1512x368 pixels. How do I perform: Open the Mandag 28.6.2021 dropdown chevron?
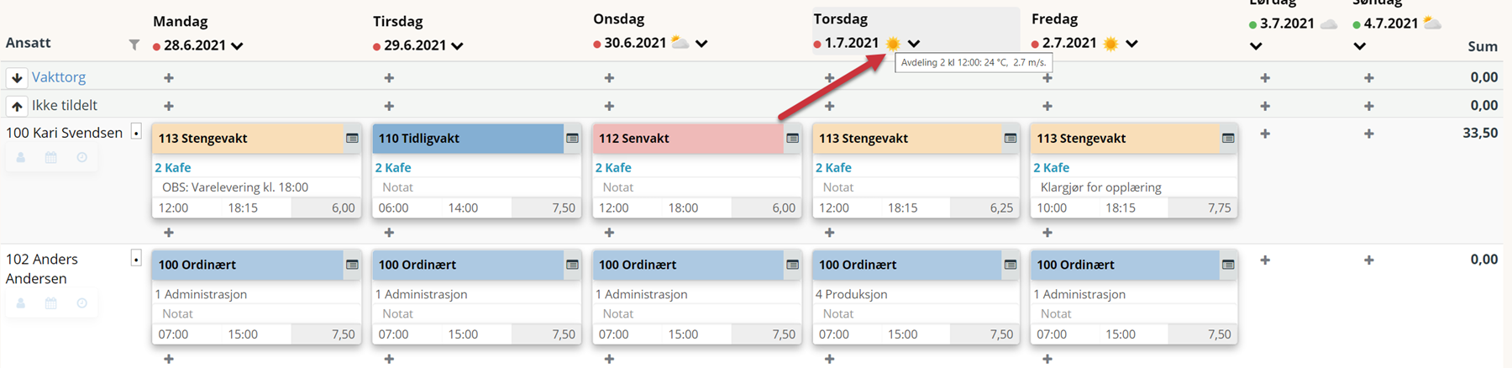(x=237, y=46)
